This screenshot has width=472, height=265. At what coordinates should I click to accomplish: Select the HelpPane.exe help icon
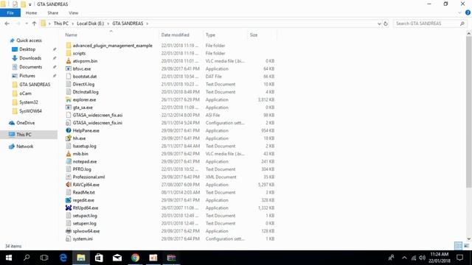coord(69,131)
